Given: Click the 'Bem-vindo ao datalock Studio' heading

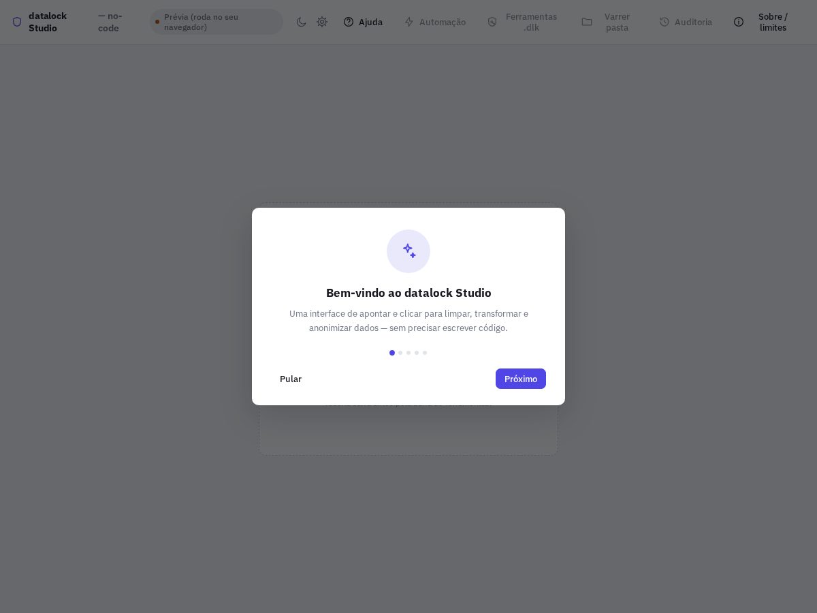Looking at the screenshot, I should (408, 293).
